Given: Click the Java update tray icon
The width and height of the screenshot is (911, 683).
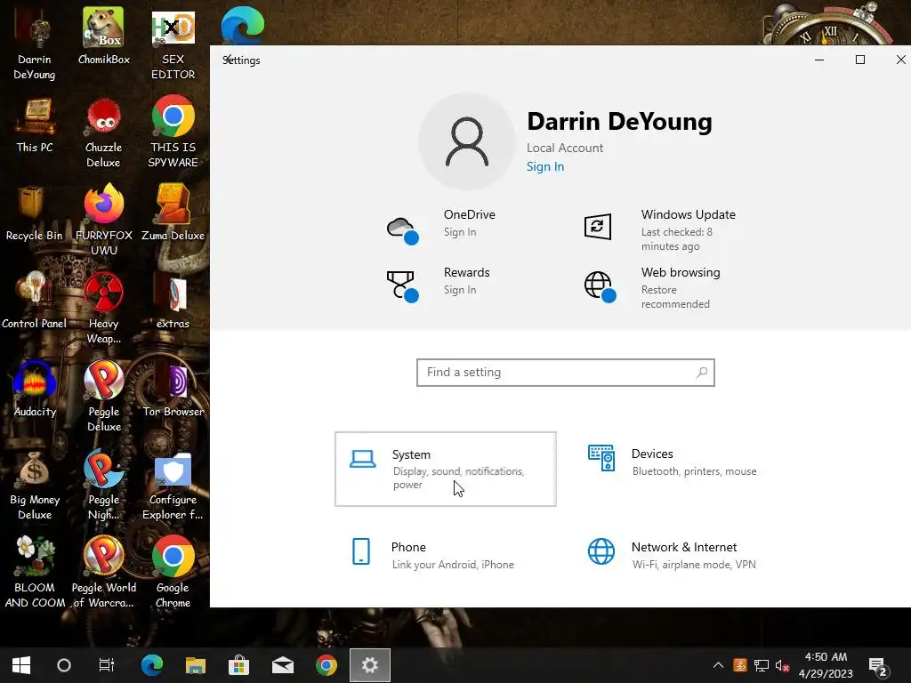Looking at the screenshot, I should [739, 665].
